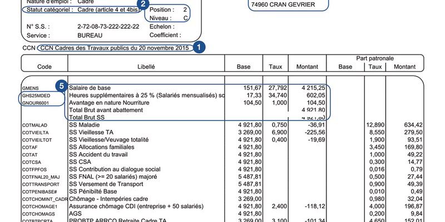Click "Total Brut avant abattement" label
445x222 pixels.
point(106,110)
